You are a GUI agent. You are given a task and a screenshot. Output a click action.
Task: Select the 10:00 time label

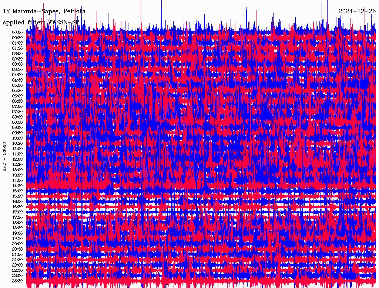point(17,138)
